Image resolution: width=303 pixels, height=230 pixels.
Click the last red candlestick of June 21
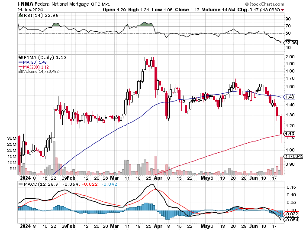281,125
